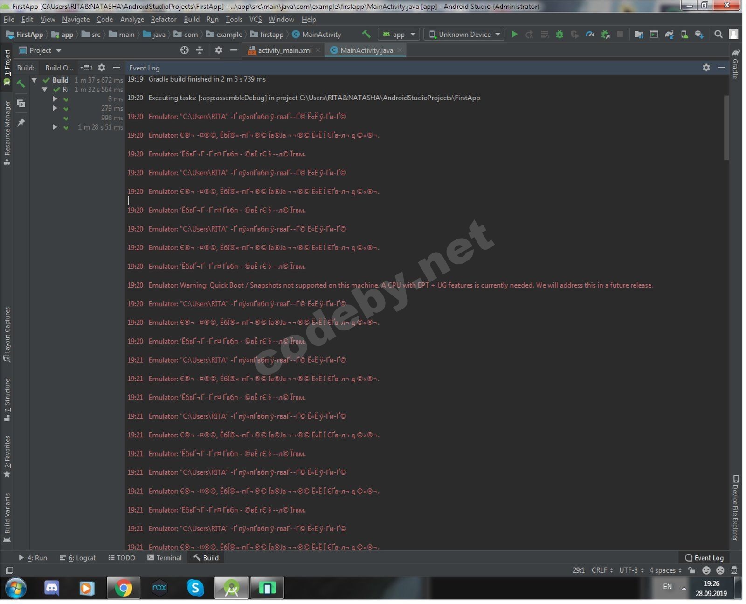Click the Run Anything terminal icon

pos(654,34)
